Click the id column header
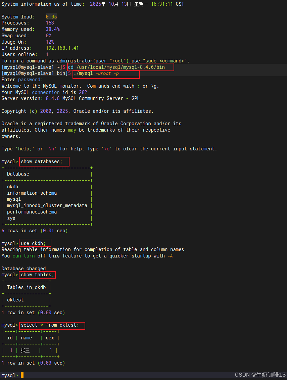 [x=10, y=338]
